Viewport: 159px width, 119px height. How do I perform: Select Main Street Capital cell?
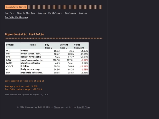(30, 63)
